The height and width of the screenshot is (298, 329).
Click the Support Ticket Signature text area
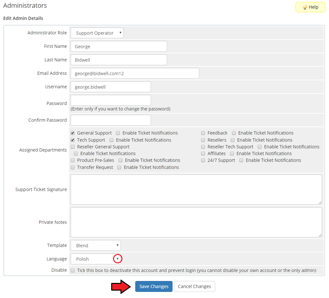[x=196, y=189]
